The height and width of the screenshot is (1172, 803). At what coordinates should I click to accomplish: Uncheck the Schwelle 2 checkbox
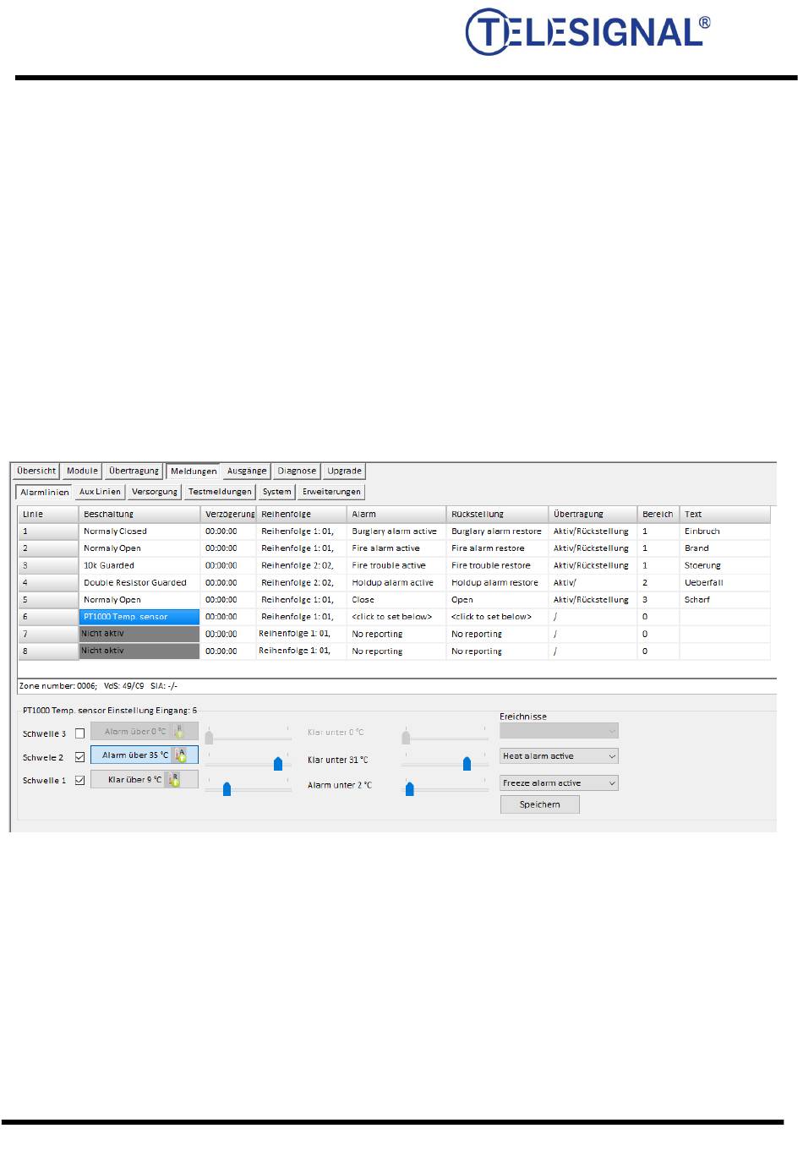click(x=80, y=757)
